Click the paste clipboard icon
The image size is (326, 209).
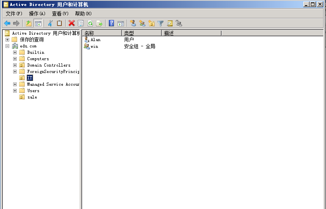[x=59, y=23]
